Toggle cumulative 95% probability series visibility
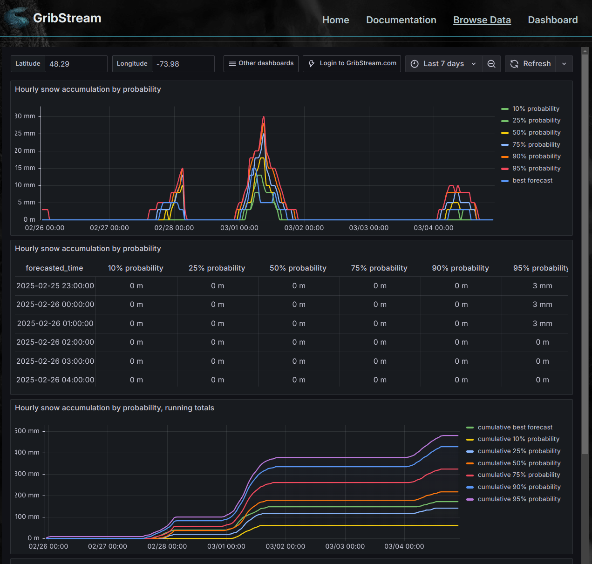Image resolution: width=592 pixels, height=564 pixels. (x=519, y=499)
